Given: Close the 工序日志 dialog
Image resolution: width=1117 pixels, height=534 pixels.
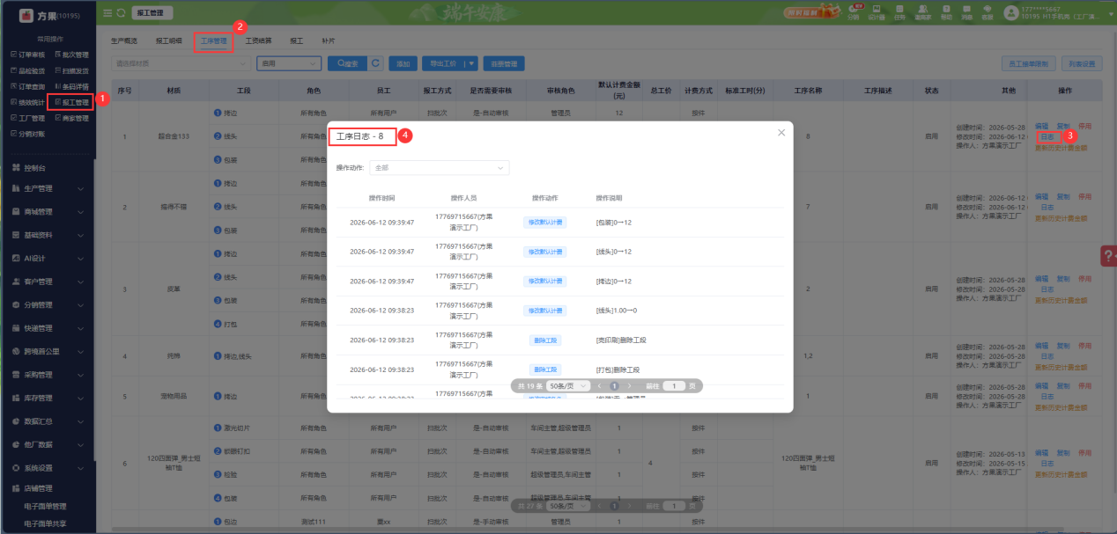Looking at the screenshot, I should pos(780,133).
